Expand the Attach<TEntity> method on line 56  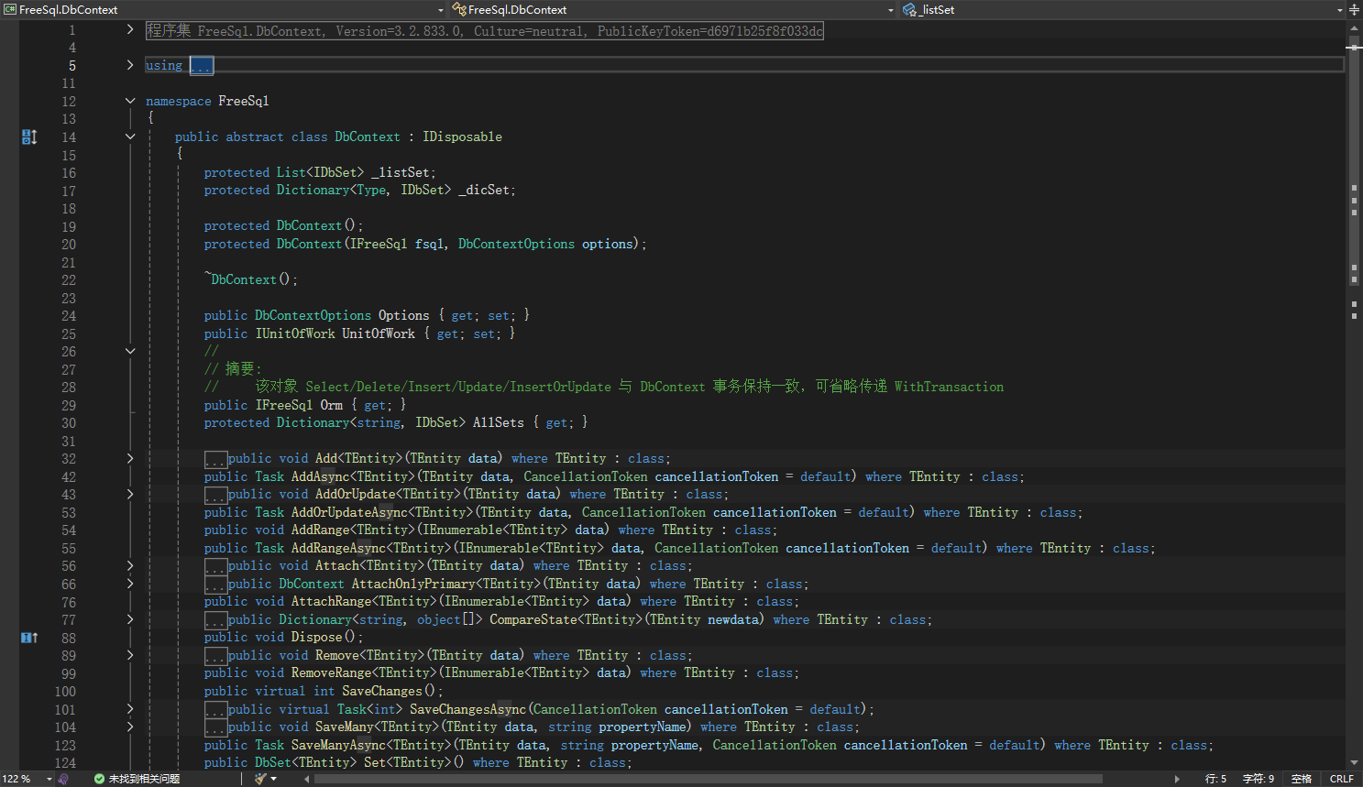(130, 565)
